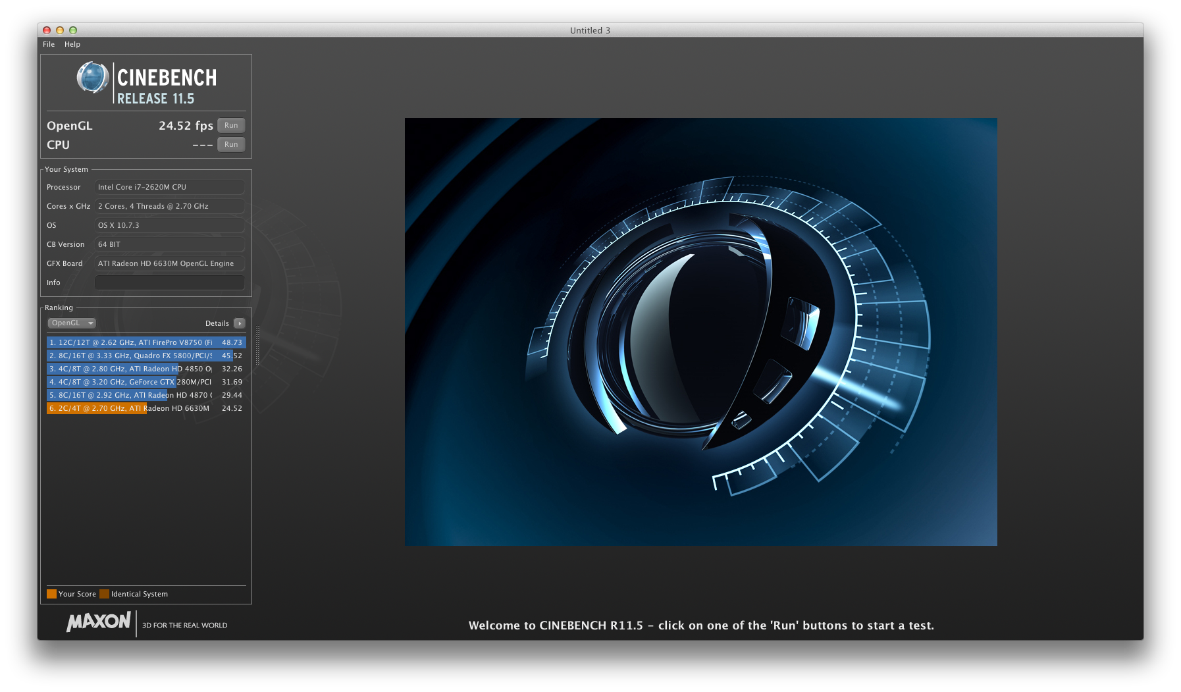Screen dimensions: 1181x692
Task: Zoom the window with green button
Action: 73,30
